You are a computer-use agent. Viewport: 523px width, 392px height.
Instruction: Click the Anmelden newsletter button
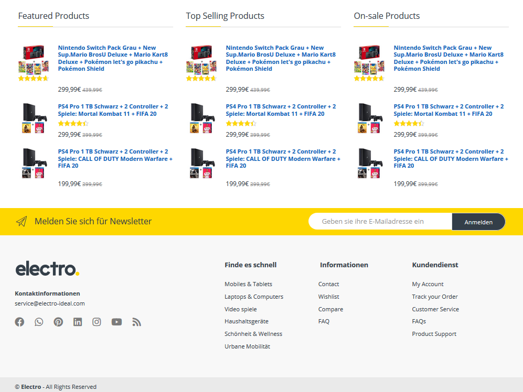pyautogui.click(x=478, y=222)
